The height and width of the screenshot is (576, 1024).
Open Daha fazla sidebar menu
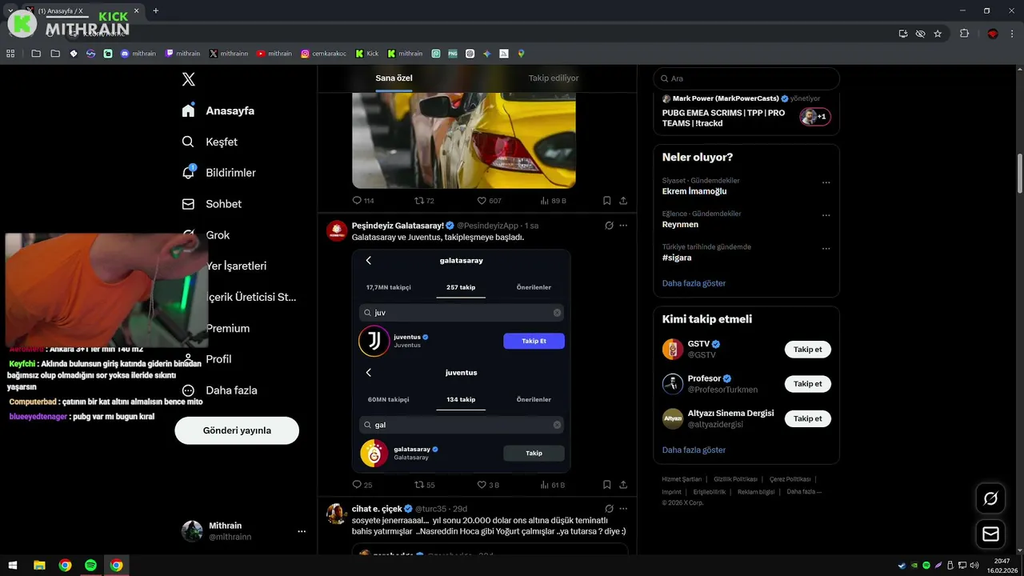(219, 390)
